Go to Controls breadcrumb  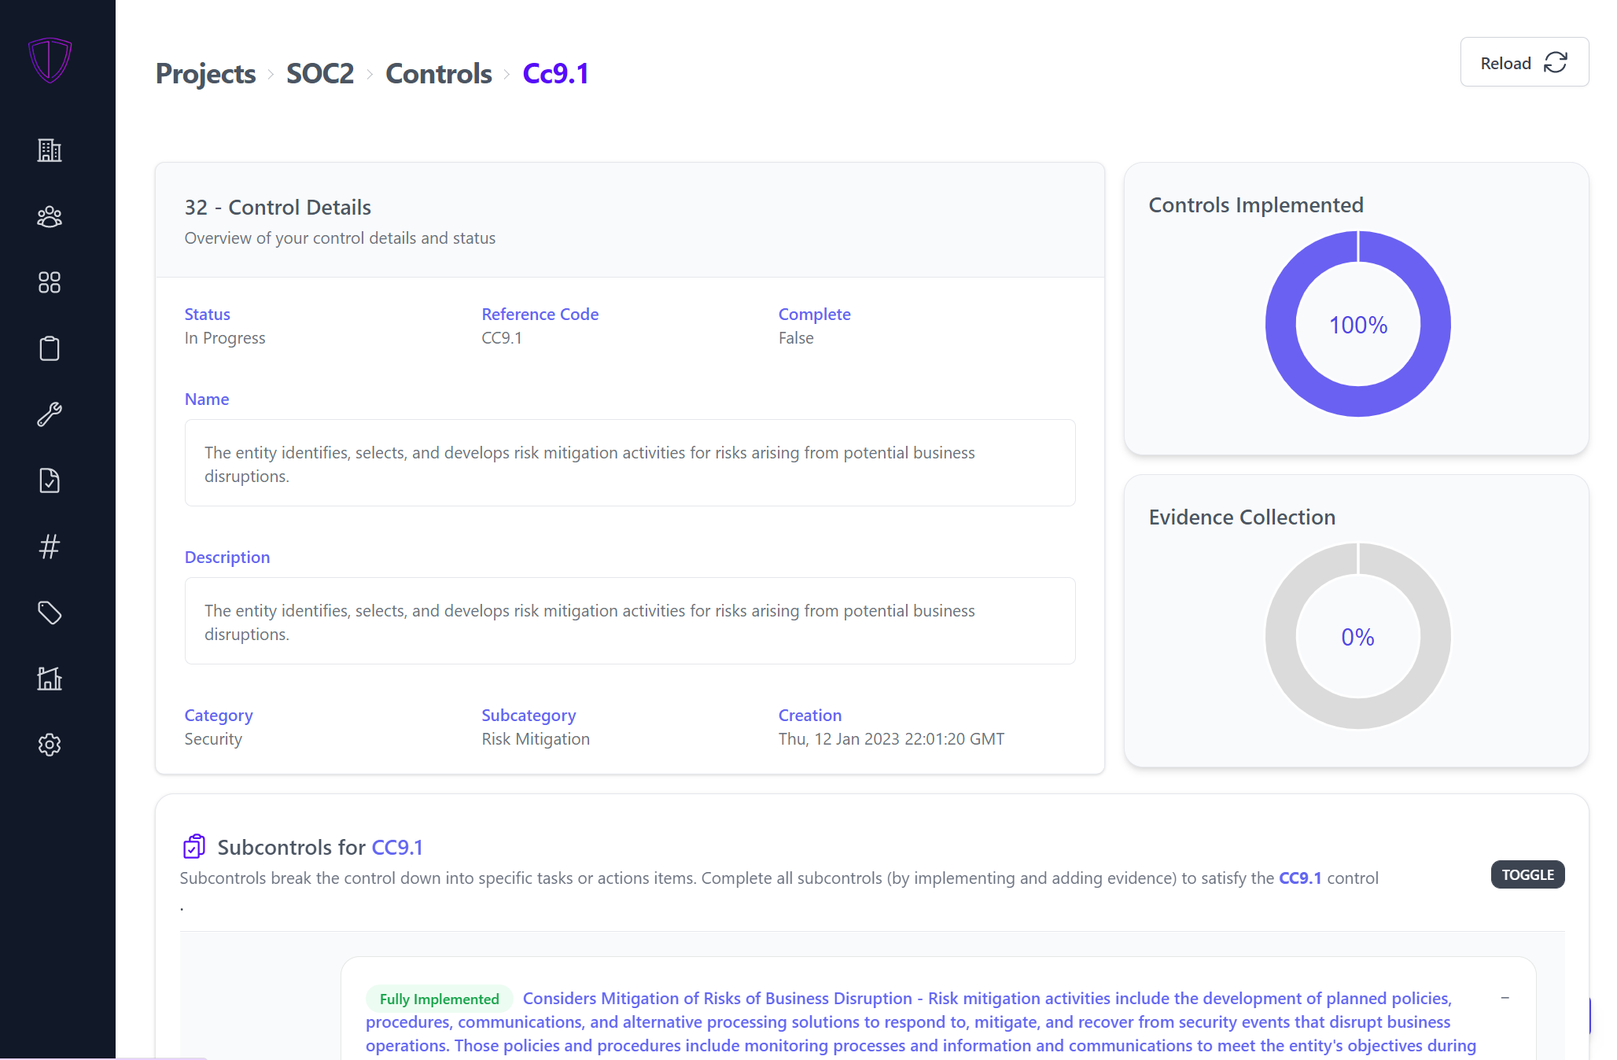point(438,74)
